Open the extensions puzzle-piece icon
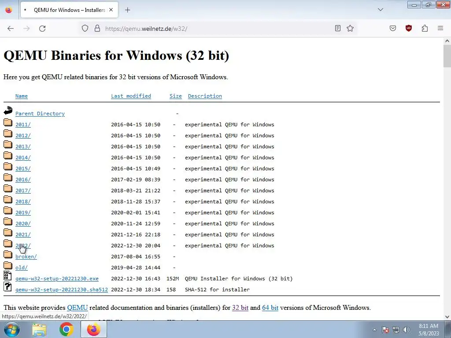The height and width of the screenshot is (338, 451). [425, 28]
